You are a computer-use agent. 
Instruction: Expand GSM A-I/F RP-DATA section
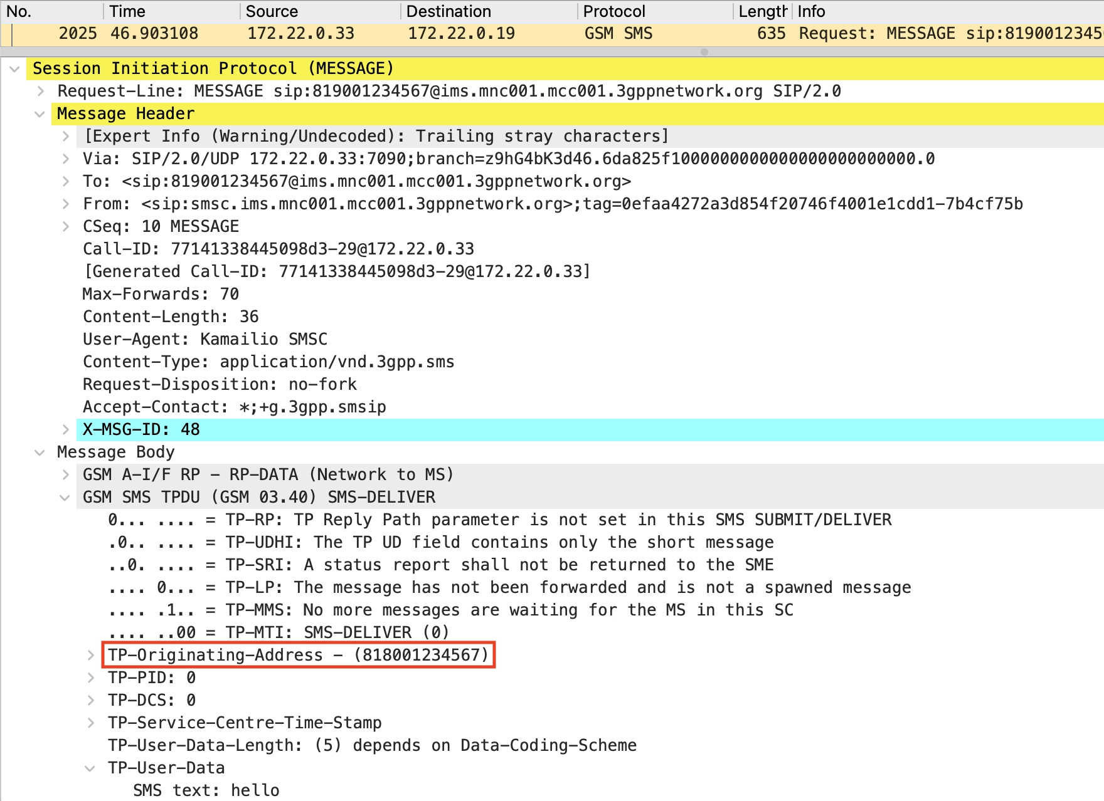[66, 475]
